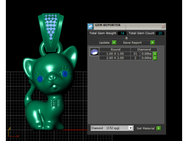Select the 2.00 X 2.00 size cell
The image size is (188, 141).
click(115, 58)
